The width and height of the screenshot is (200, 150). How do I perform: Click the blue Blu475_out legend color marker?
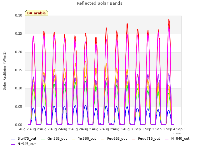(x=13, y=139)
